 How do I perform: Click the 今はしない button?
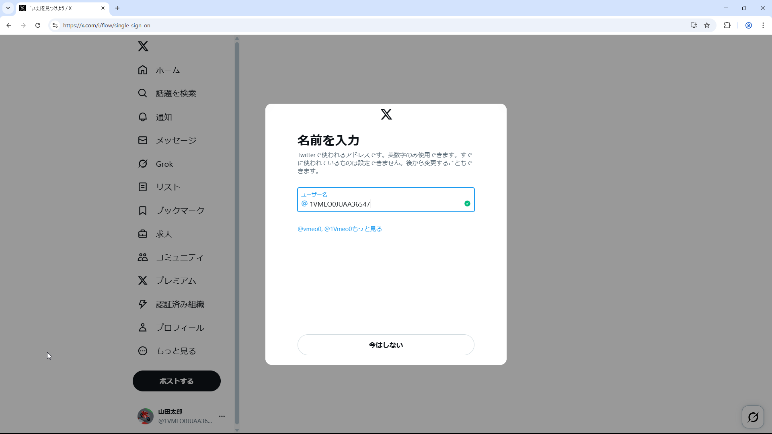coord(386,345)
